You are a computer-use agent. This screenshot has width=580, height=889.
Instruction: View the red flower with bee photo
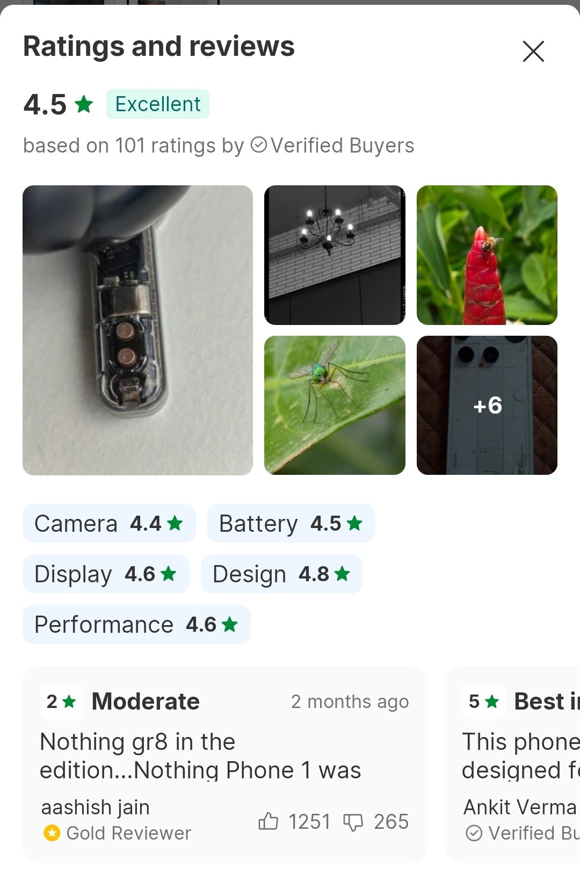pyautogui.click(x=487, y=255)
